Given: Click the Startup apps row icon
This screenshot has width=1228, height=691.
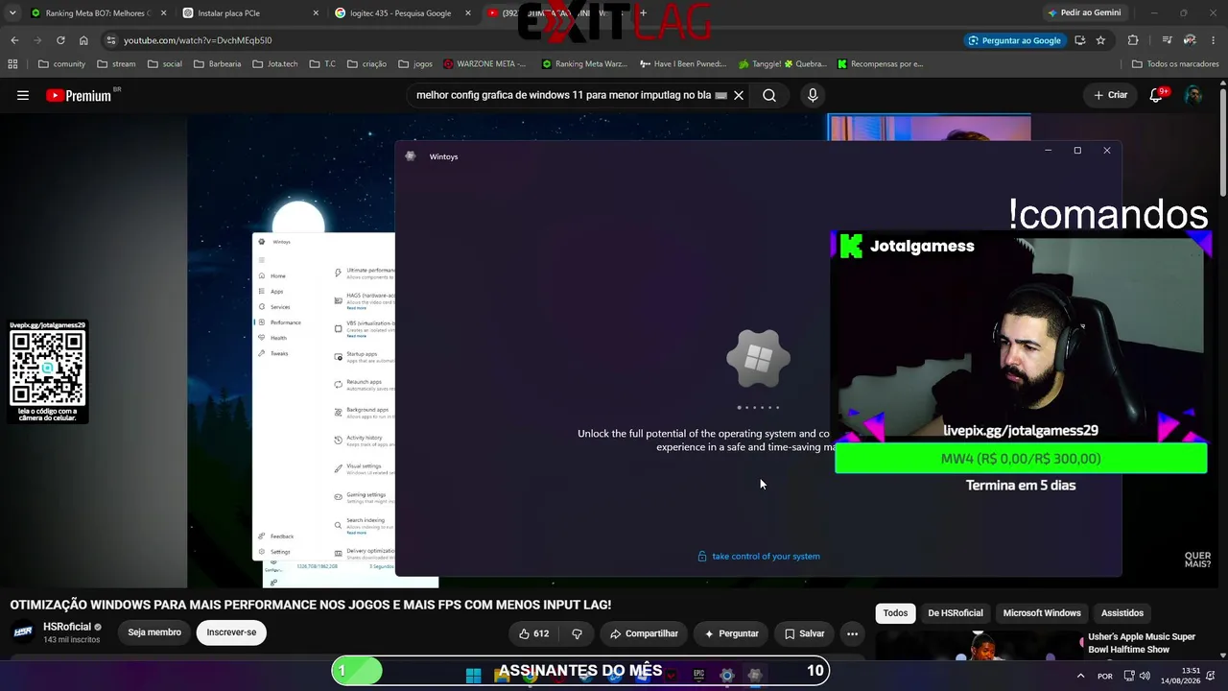Looking at the screenshot, I should pyautogui.click(x=338, y=356).
